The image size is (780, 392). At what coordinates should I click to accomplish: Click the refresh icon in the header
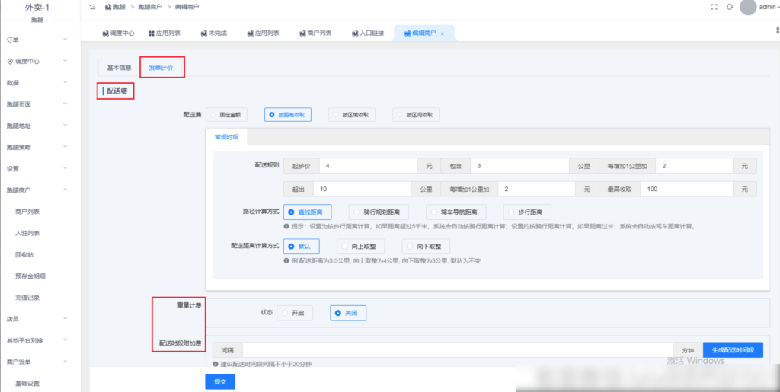click(730, 7)
